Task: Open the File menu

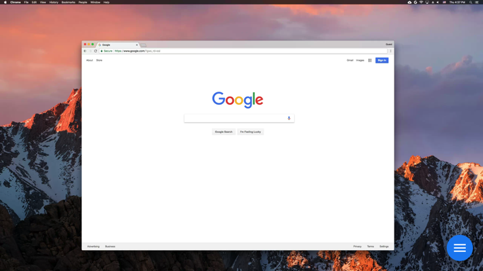Action: coord(26,2)
